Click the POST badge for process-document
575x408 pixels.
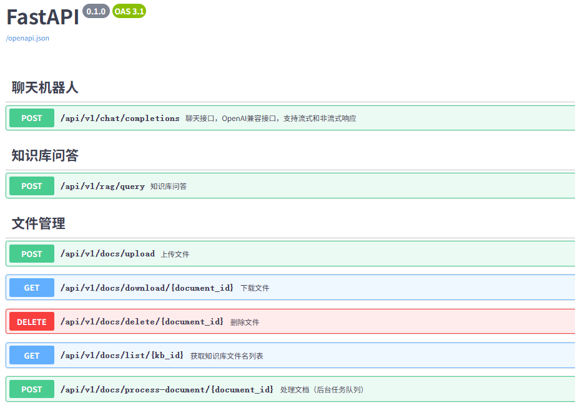tap(32, 389)
